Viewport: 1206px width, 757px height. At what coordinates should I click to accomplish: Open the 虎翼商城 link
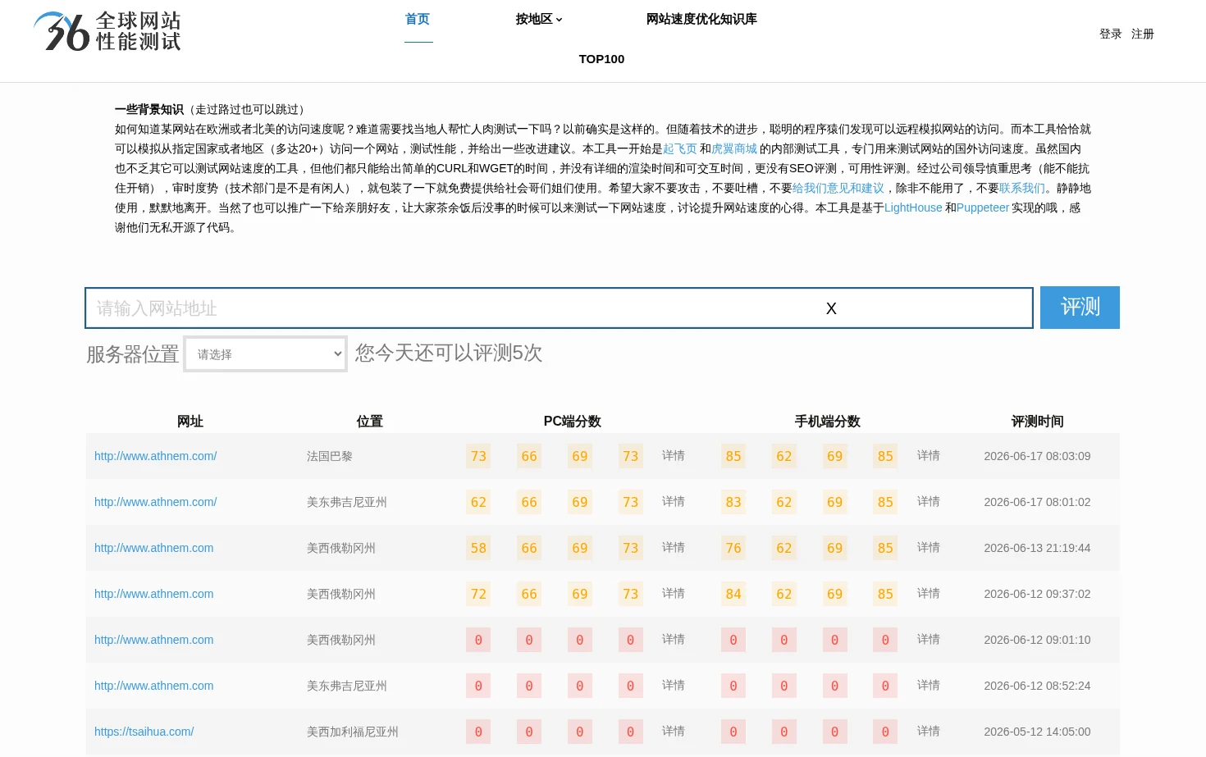pos(734,148)
